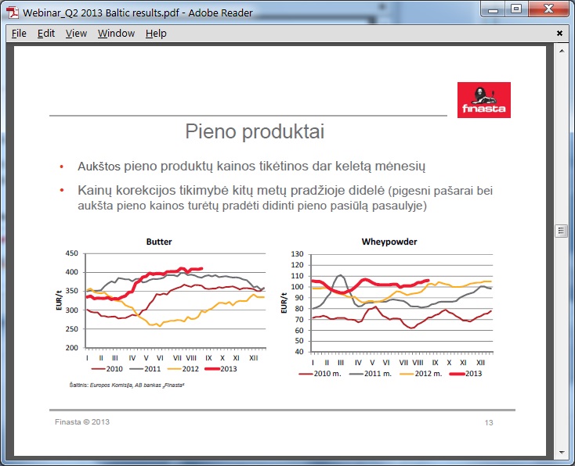Image resolution: width=575 pixels, height=466 pixels.
Task: Click the 'Butter' chart title
Action: coord(159,242)
